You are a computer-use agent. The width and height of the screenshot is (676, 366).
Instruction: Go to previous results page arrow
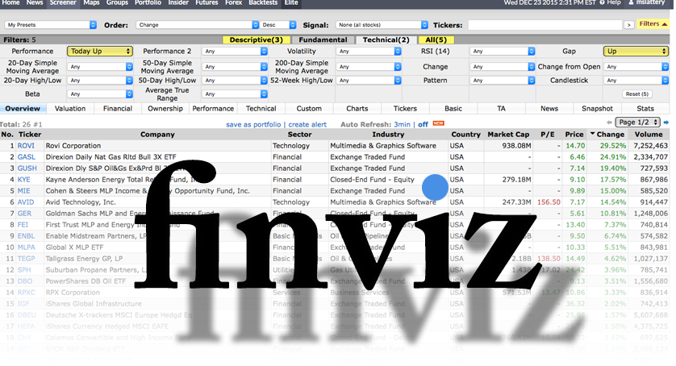(x=609, y=123)
